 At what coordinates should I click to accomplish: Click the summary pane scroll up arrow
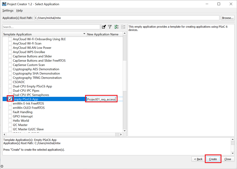pos(233,139)
